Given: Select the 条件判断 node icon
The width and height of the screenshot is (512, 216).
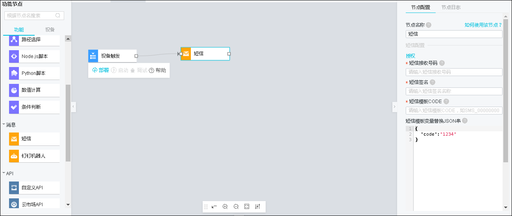Looking at the screenshot, I should pos(14,107).
